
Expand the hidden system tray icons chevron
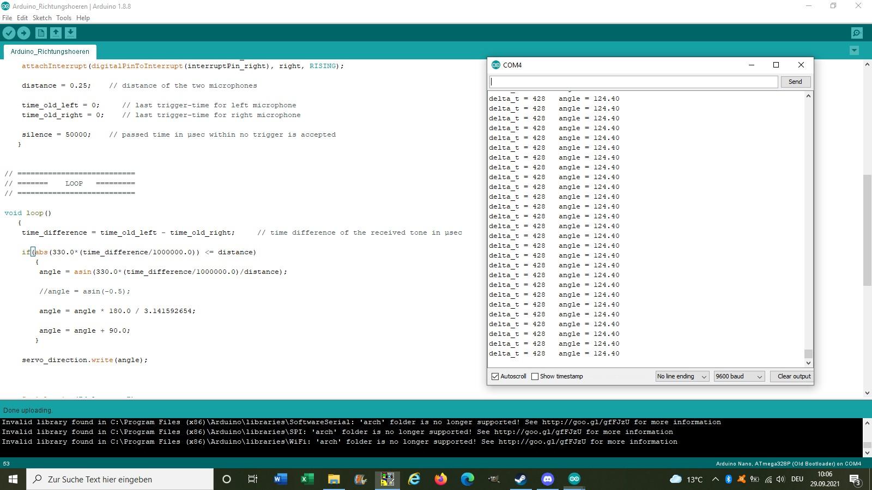pyautogui.click(x=716, y=479)
